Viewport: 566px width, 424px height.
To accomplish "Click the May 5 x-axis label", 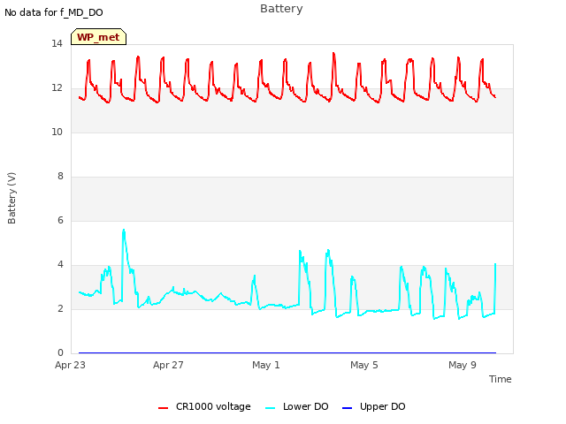I will (x=364, y=365).
